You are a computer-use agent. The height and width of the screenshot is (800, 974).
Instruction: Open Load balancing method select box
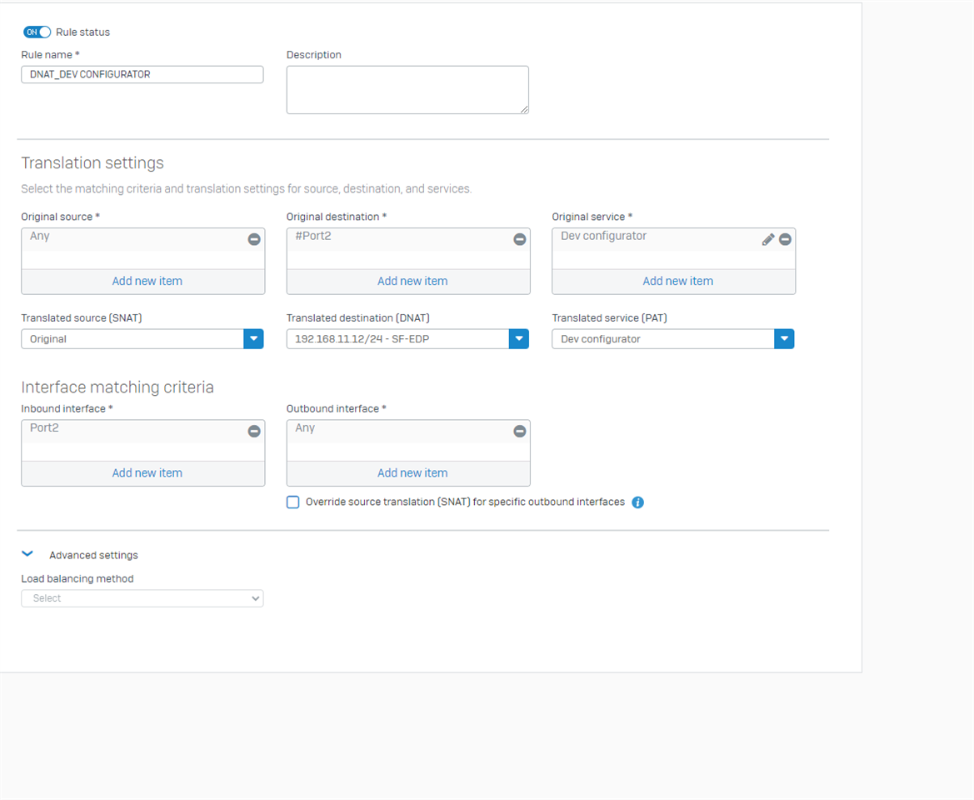(x=142, y=598)
